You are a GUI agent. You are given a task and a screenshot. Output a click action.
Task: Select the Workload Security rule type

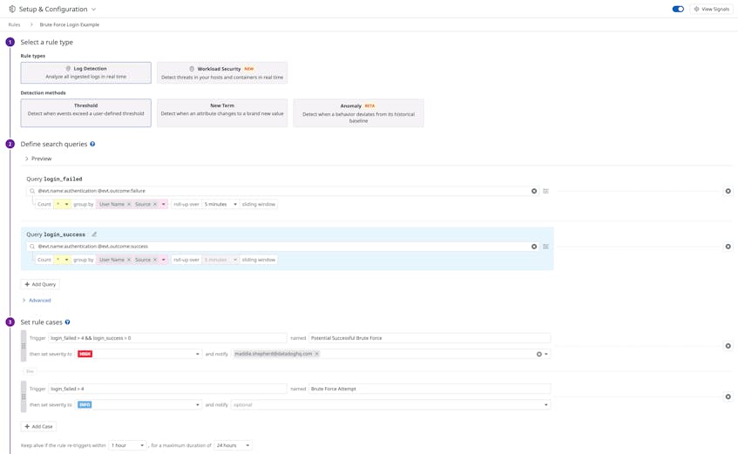tap(222, 72)
